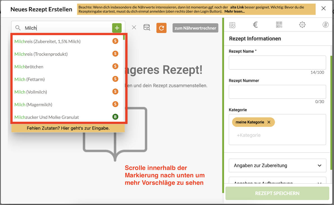Open the hash circle icon tab
Image resolution: width=334 pixels, height=205 pixels.
(325, 25)
